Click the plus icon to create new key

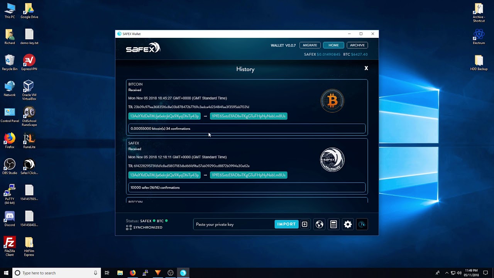click(x=305, y=224)
